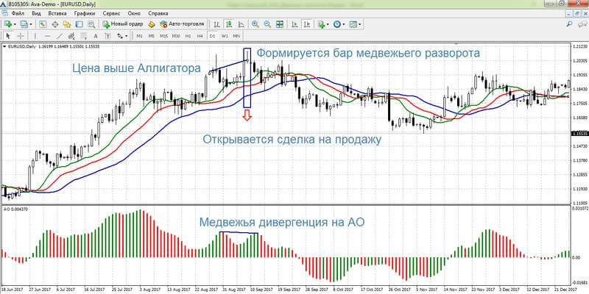Switch to the MN monthly timeframe
This screenshot has height=294, width=589.
click(236, 35)
